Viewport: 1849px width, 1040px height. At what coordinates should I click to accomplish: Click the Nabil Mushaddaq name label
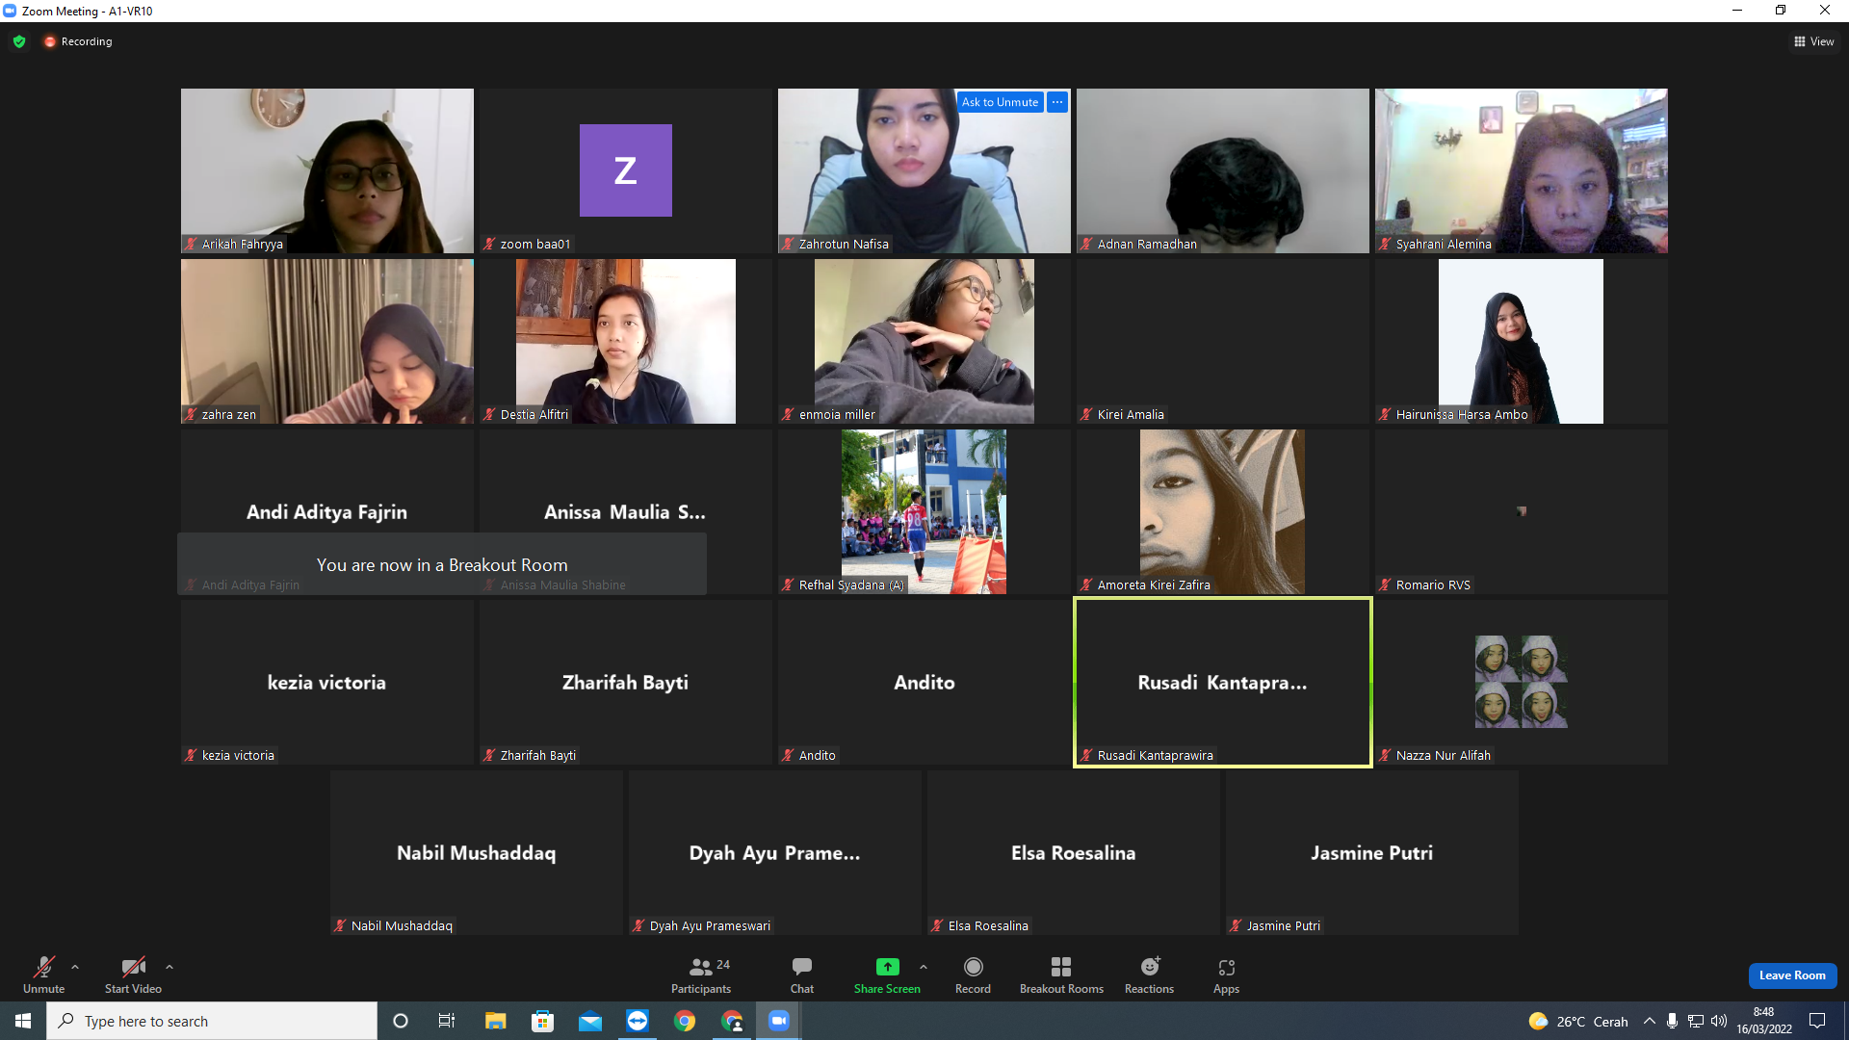click(402, 926)
